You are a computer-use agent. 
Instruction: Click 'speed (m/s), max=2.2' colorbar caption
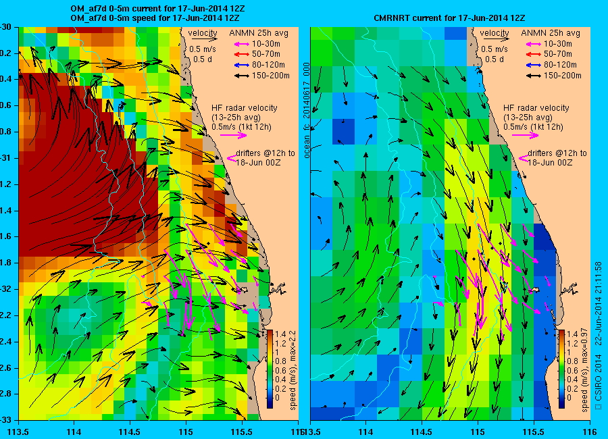(293, 369)
